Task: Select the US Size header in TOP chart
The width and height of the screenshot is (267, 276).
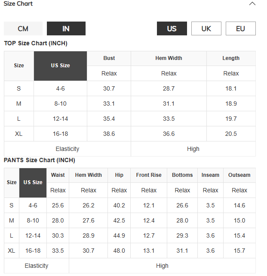Action: tap(60, 66)
